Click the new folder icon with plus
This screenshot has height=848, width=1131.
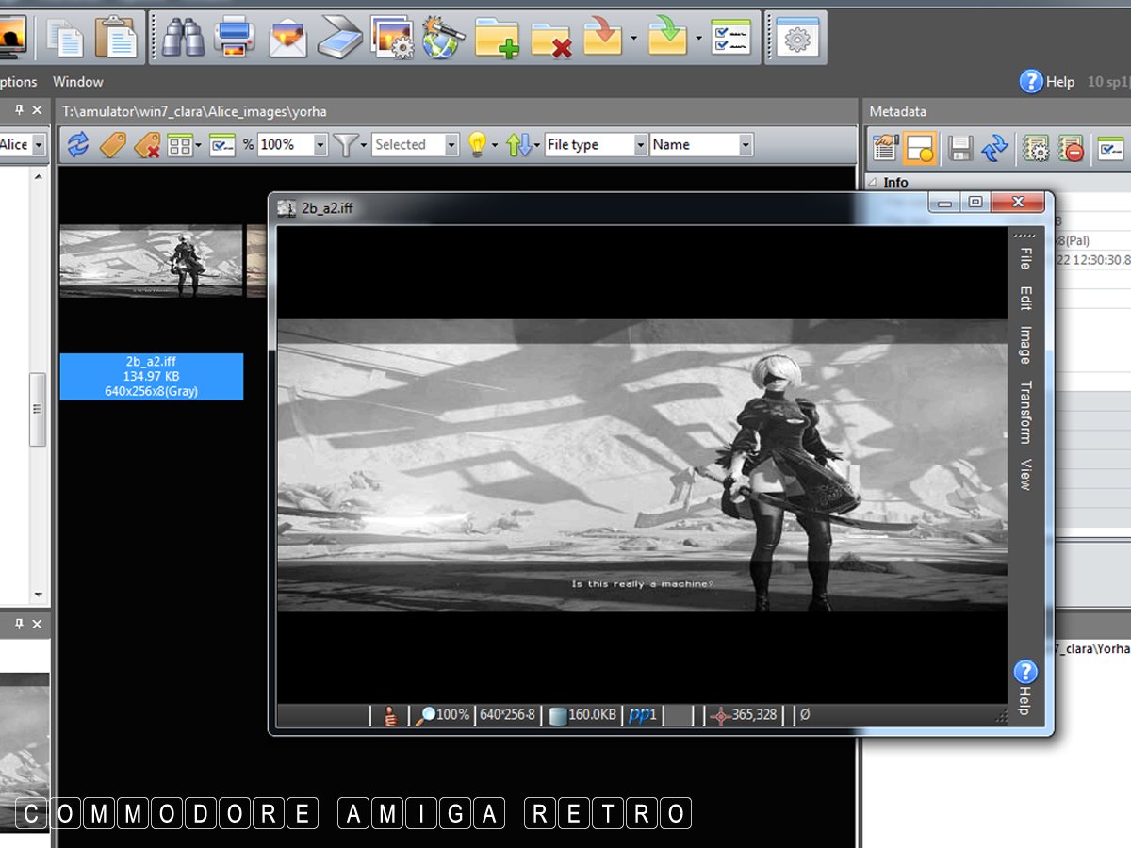click(497, 38)
